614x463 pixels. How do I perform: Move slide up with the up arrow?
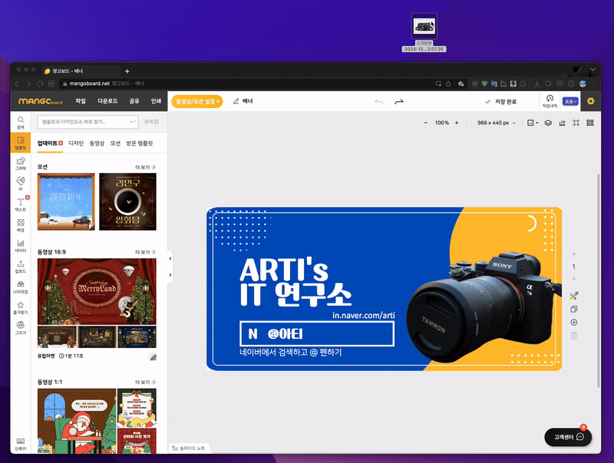[x=573, y=254]
